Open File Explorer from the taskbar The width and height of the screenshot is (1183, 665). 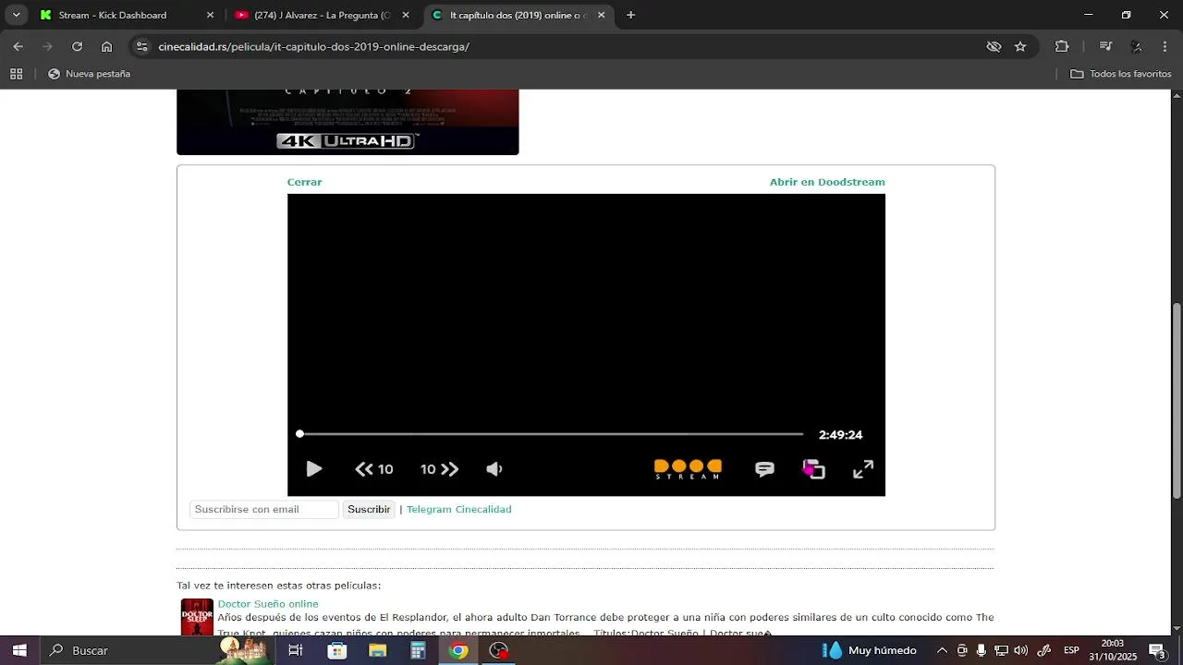tap(377, 650)
